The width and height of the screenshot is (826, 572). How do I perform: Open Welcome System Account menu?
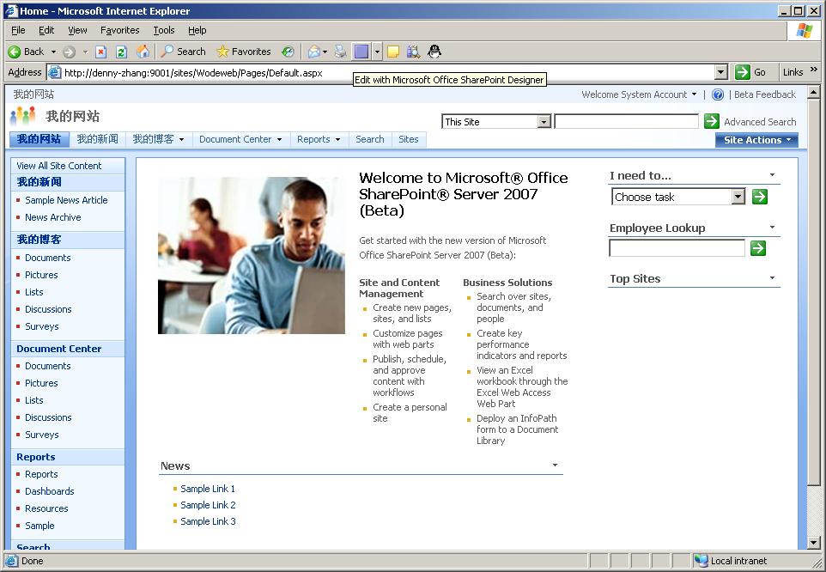pos(639,94)
